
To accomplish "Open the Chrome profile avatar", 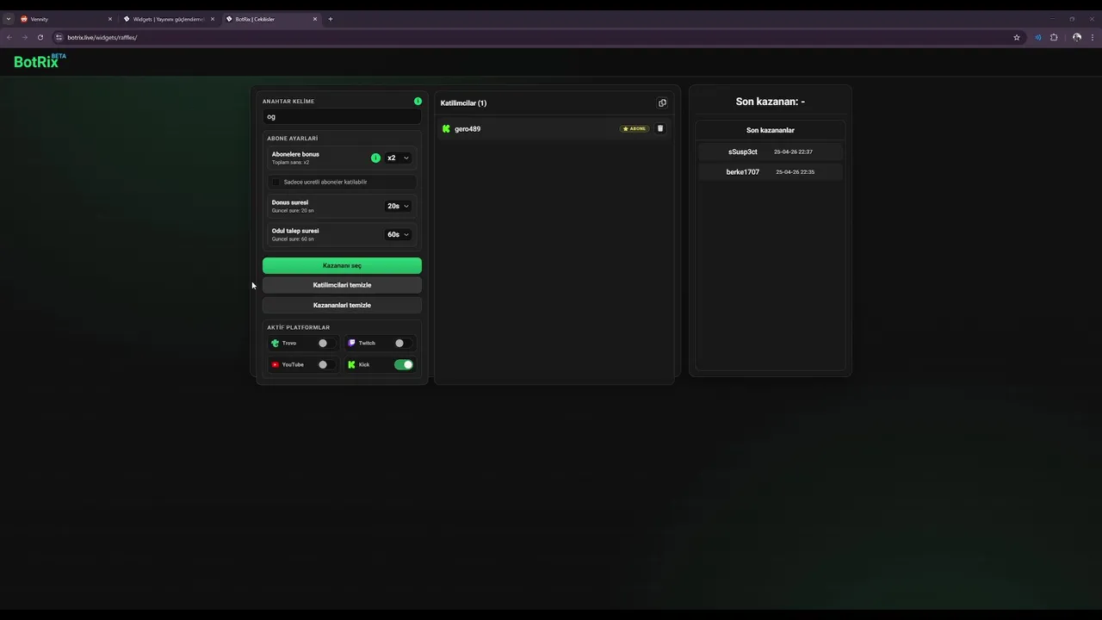I will pyautogui.click(x=1077, y=38).
